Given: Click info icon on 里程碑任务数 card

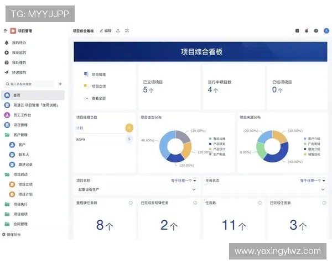Looking at the screenshot, I should click(131, 203).
